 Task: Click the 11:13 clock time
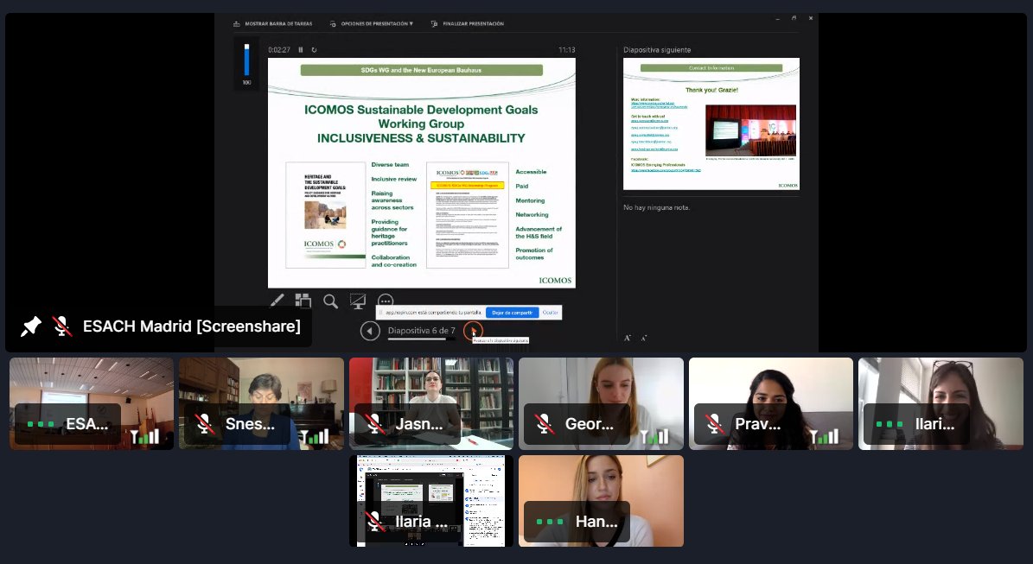point(566,50)
